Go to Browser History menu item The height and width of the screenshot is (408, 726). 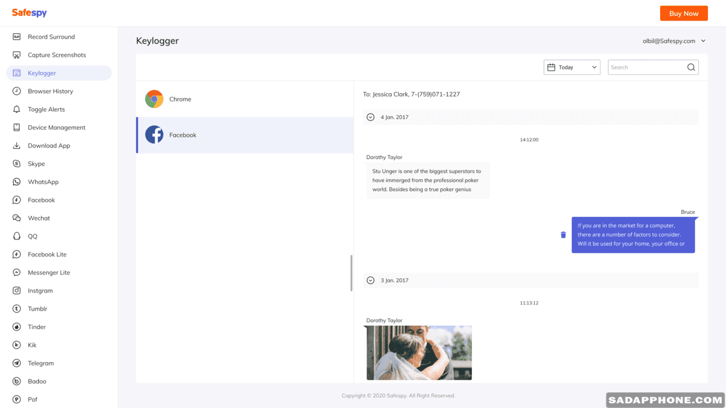[50, 91]
